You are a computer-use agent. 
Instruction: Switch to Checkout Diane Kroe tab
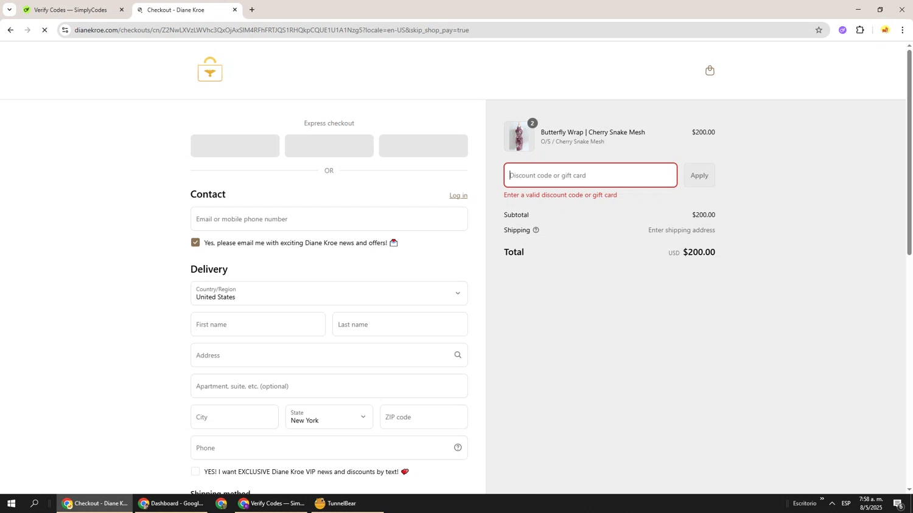coord(187,10)
